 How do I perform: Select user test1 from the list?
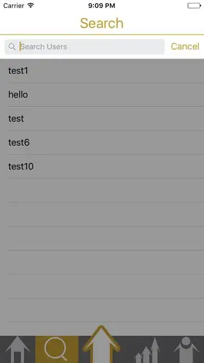(102, 71)
